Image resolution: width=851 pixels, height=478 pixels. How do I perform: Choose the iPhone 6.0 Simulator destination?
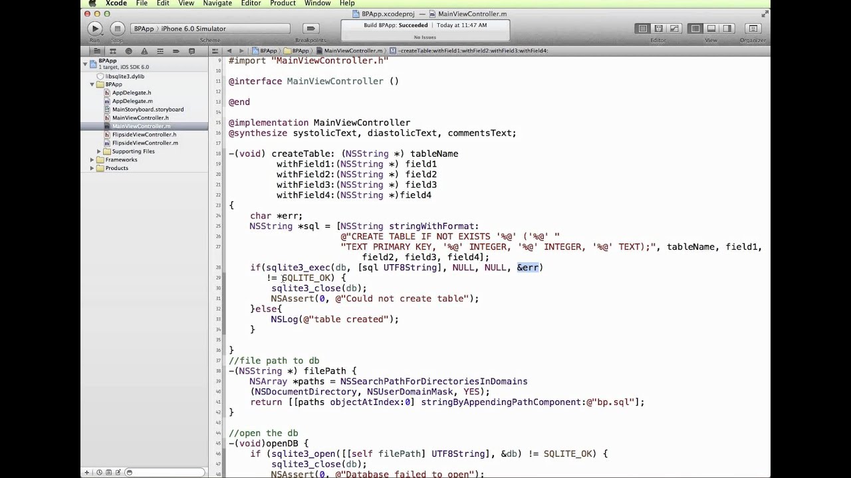[193, 29]
